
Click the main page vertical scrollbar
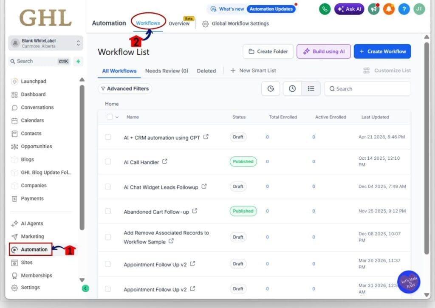point(427,144)
